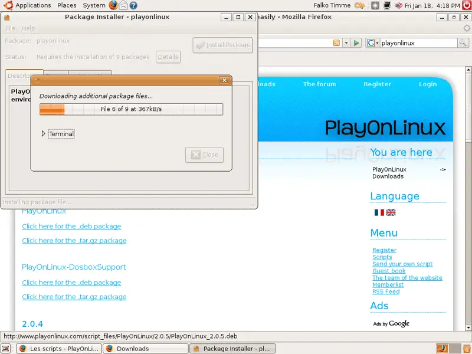472x354 pixels.
Task: Click the Register link in the sidebar Menu
Action: coord(384,250)
